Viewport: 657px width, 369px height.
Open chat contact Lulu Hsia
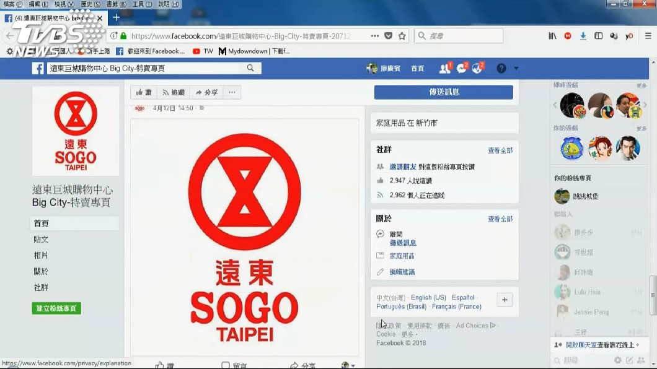click(598, 292)
